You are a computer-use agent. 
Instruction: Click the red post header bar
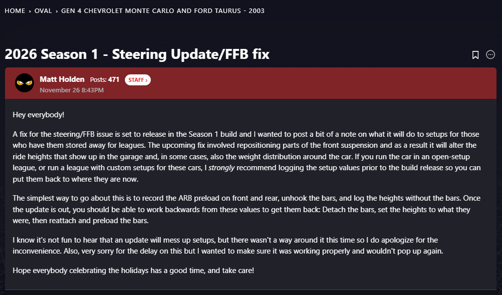click(300, 83)
